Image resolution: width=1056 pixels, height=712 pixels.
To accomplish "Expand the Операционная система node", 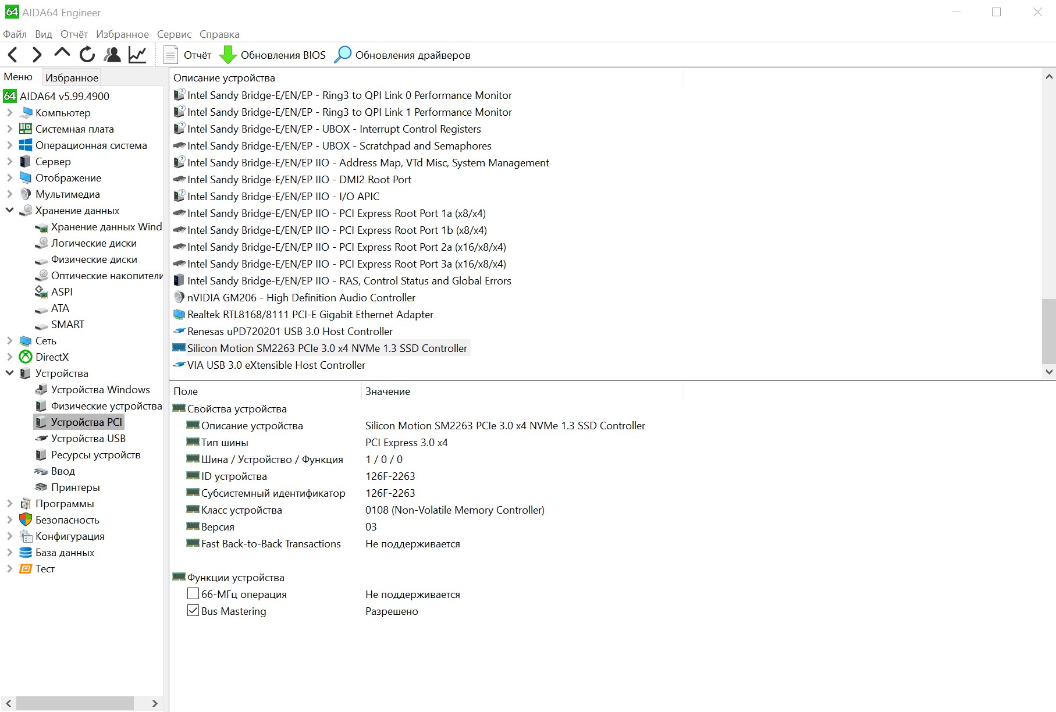I will click(x=9, y=145).
